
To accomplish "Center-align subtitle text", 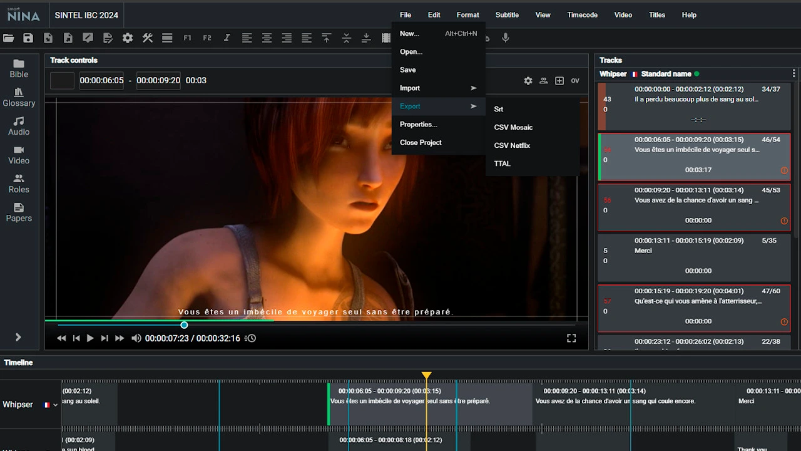I will pos(267,38).
